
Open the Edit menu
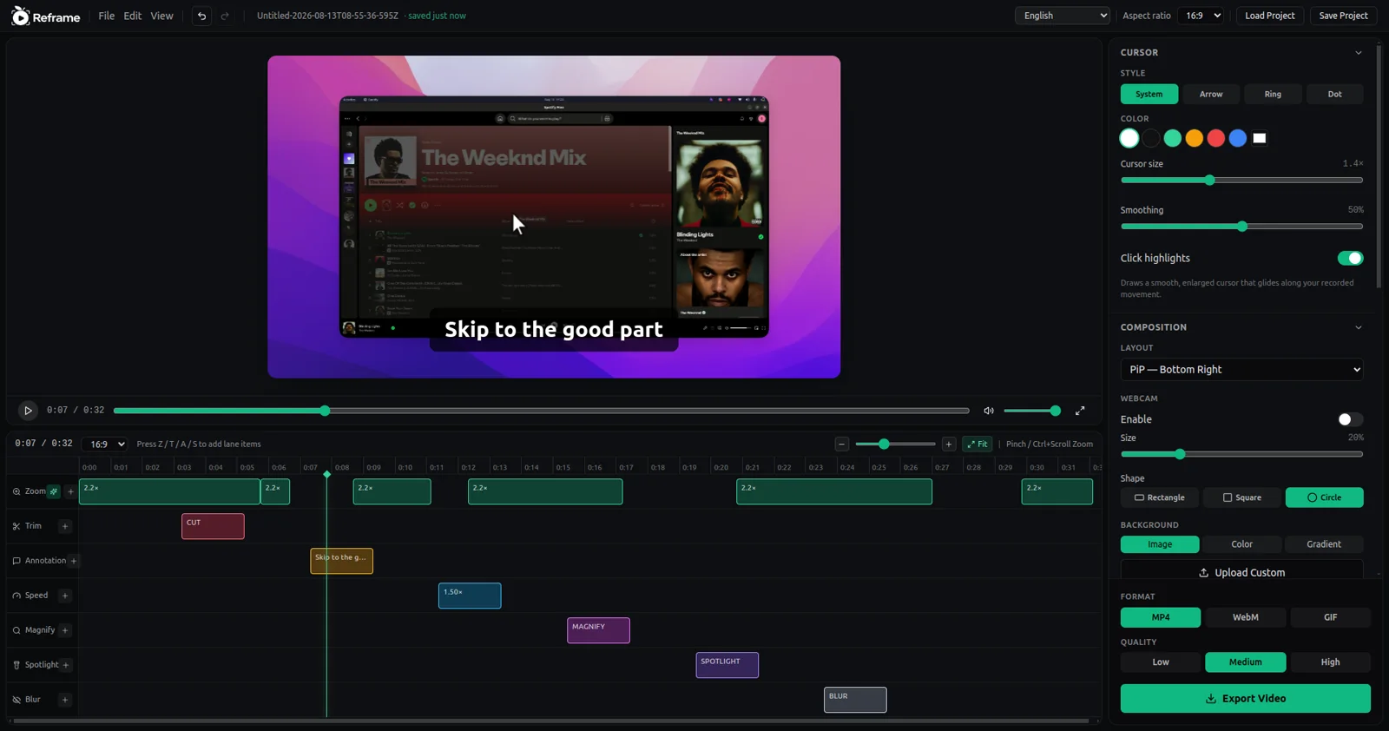click(x=132, y=16)
